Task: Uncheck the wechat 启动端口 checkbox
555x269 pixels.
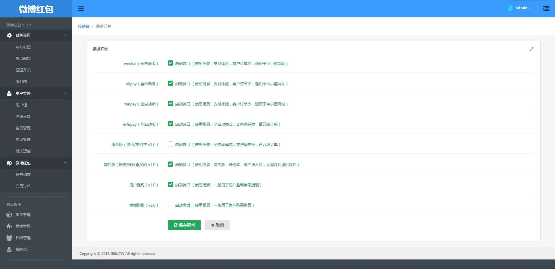Action: pos(171,63)
